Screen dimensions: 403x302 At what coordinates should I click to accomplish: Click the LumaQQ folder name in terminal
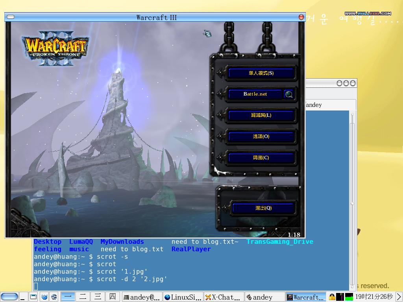81,242
